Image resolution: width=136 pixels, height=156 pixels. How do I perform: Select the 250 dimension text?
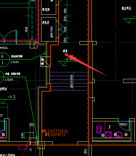tap(32, 124)
